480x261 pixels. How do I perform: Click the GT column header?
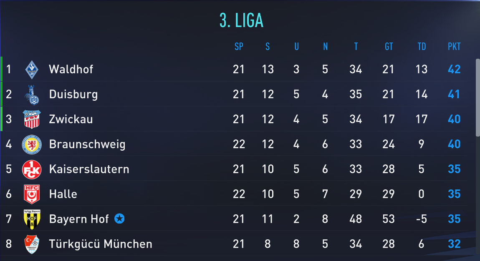tap(389, 46)
